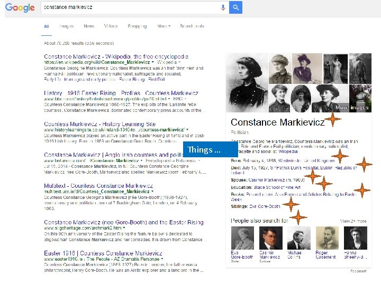Switch to the Shopping tab
Image resolution: width=381 pixels, height=285 pixels.
(x=137, y=26)
